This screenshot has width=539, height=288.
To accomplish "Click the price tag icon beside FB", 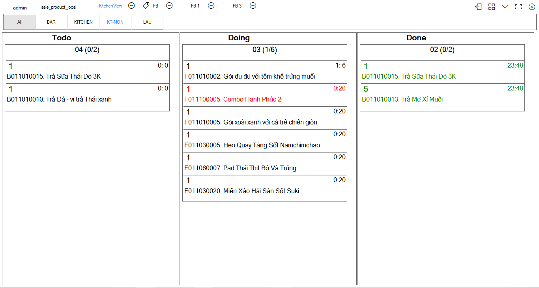I will click(146, 6).
